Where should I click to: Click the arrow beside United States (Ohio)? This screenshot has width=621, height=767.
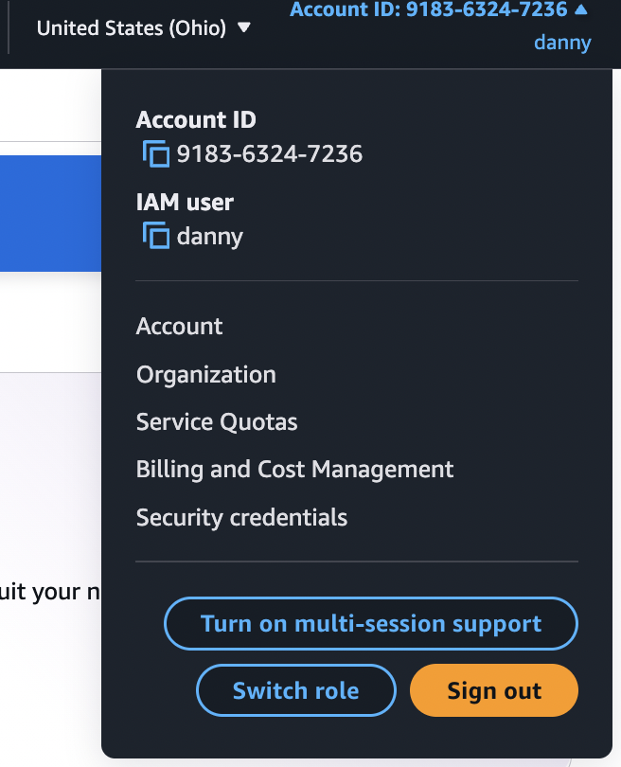point(244,28)
